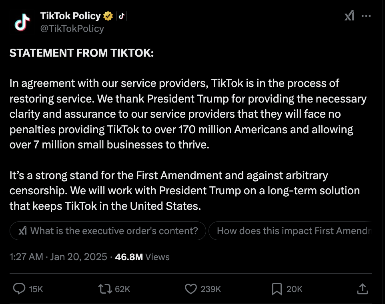
Task: Select "How does this impact First Amendment" suggestion
Action: (x=292, y=231)
